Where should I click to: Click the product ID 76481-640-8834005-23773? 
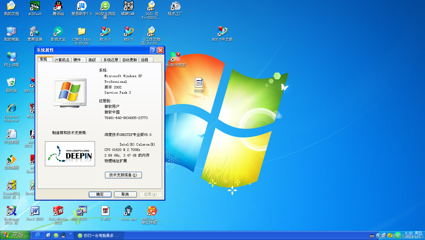[x=126, y=118]
